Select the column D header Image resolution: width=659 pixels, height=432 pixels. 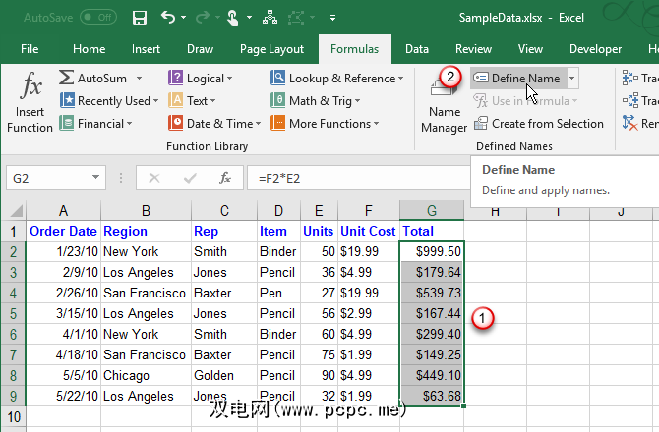click(x=276, y=211)
